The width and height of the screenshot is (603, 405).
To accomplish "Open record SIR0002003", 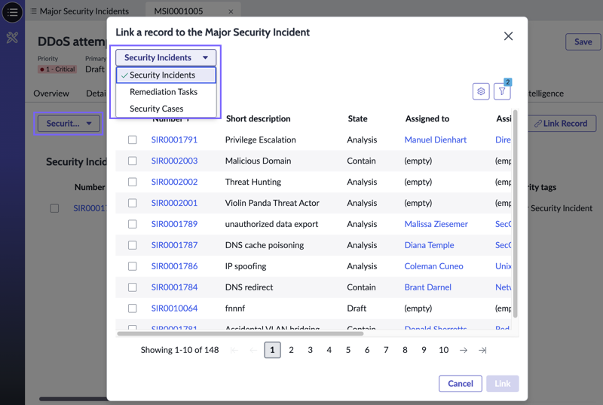I will 174,161.
